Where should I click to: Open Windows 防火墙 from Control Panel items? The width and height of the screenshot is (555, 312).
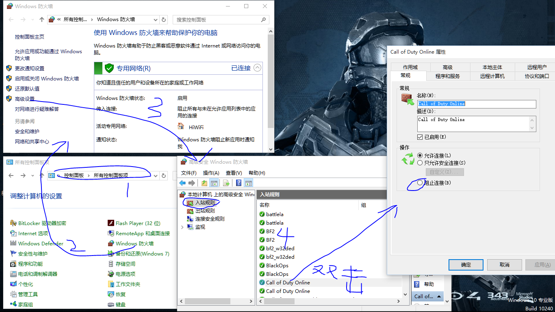(130, 243)
